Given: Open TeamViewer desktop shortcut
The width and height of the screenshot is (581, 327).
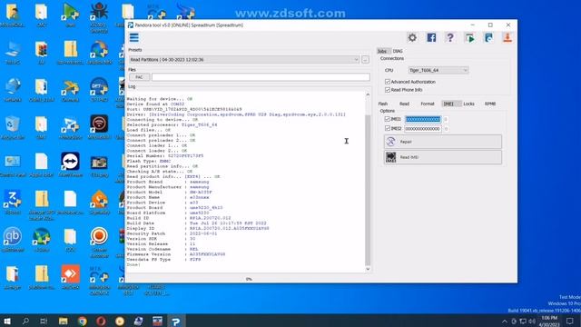Looking at the screenshot, I should point(70,164).
